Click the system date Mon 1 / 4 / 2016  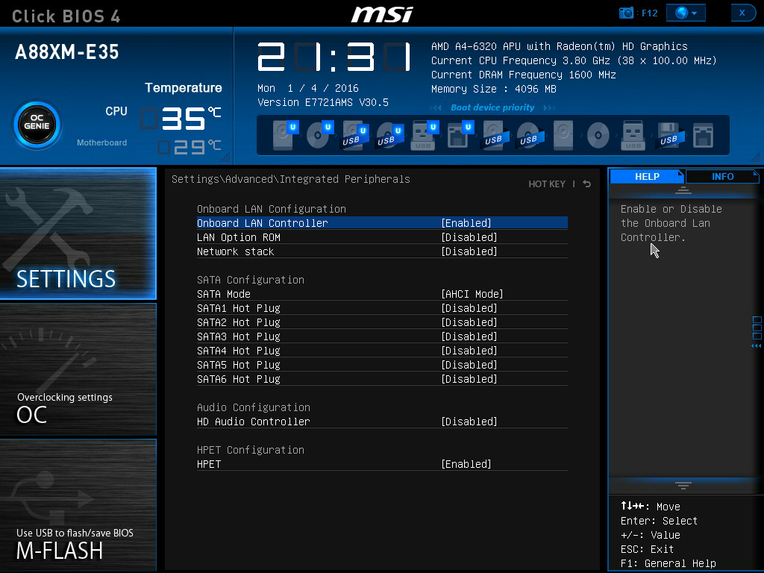pos(308,88)
